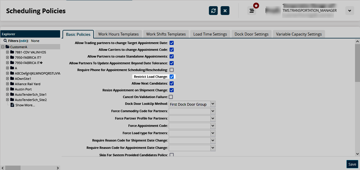Click the Show More... tree link
This screenshot has width=360, height=170.
coord(25,105)
